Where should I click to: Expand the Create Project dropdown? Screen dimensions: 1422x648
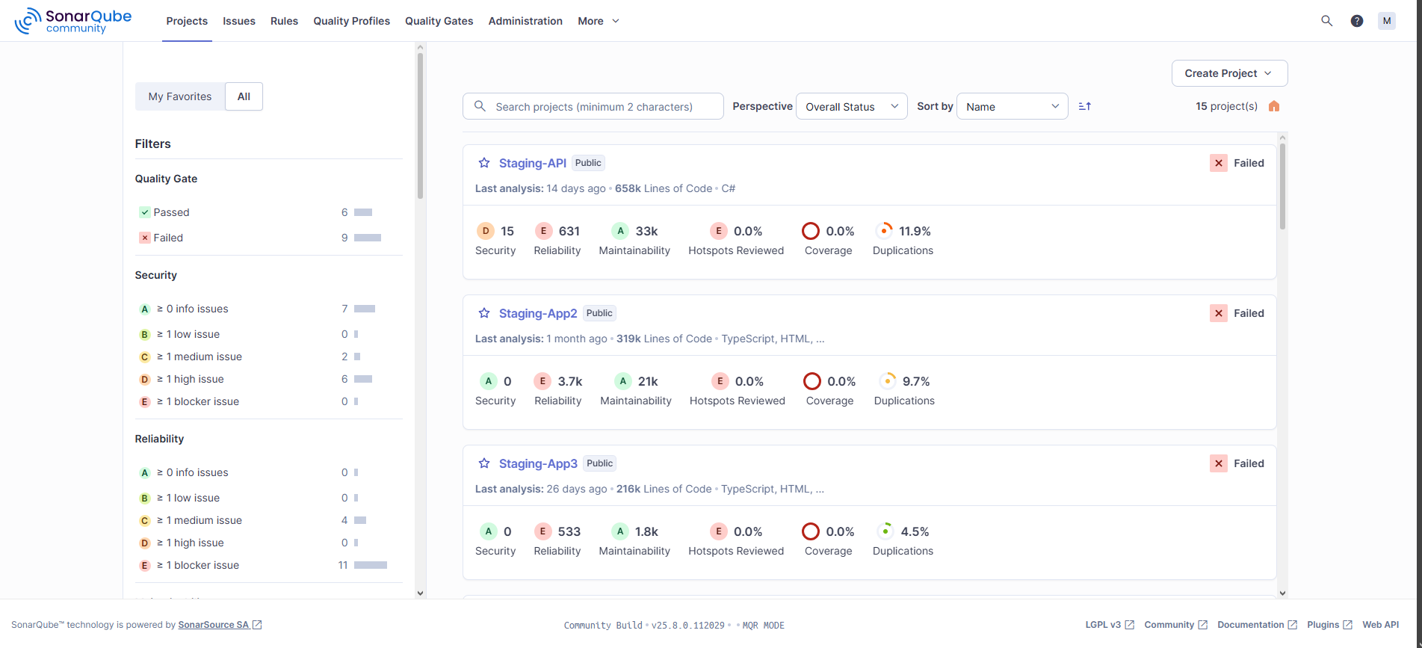click(1229, 73)
